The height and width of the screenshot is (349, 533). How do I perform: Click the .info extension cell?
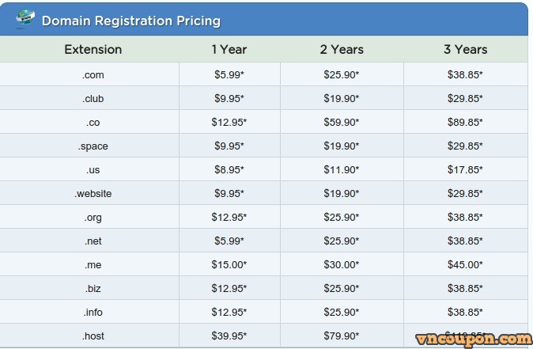pyautogui.click(x=93, y=313)
